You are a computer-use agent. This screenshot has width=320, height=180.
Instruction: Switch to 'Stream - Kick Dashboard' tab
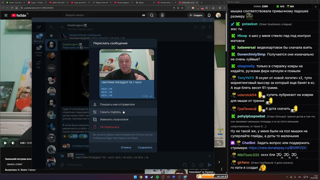click(x=15, y=2)
